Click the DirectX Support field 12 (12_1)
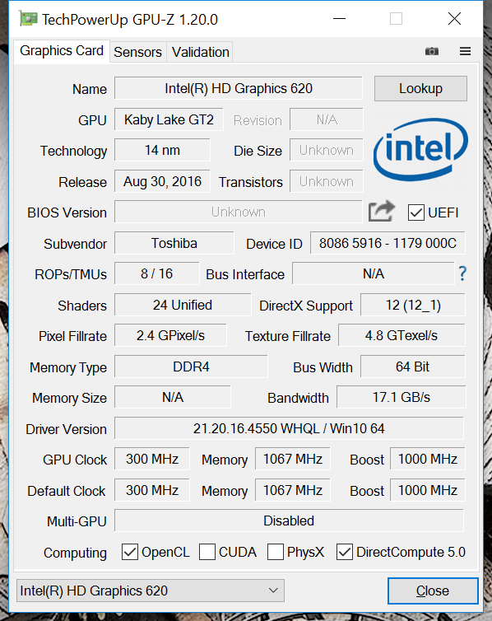Image resolution: width=492 pixels, height=621 pixels. [x=413, y=305]
